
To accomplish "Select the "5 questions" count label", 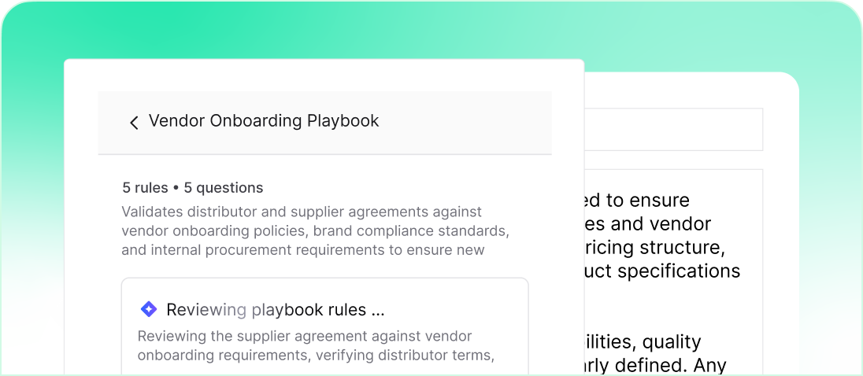I will click(224, 188).
